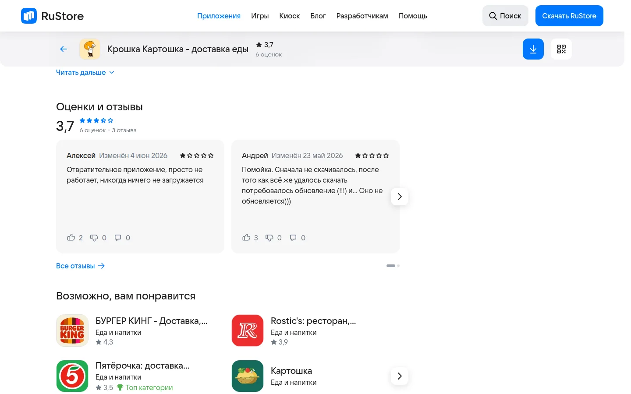Click the Крошка Картошка app icon
This screenshot has height=394, width=631.
(x=90, y=49)
